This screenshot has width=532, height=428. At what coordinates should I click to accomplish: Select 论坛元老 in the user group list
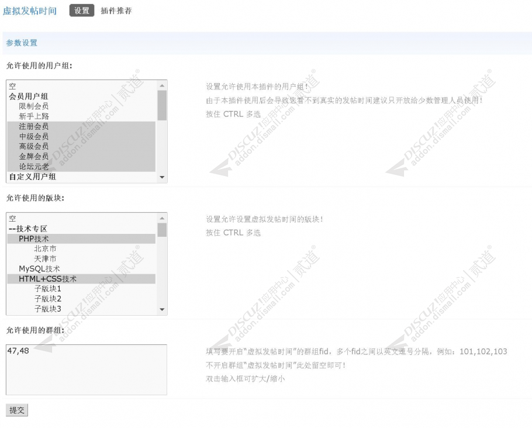pyautogui.click(x=81, y=166)
